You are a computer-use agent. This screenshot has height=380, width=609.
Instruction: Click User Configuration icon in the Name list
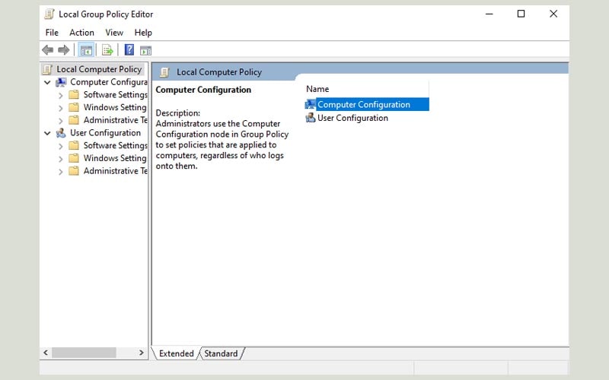point(311,118)
